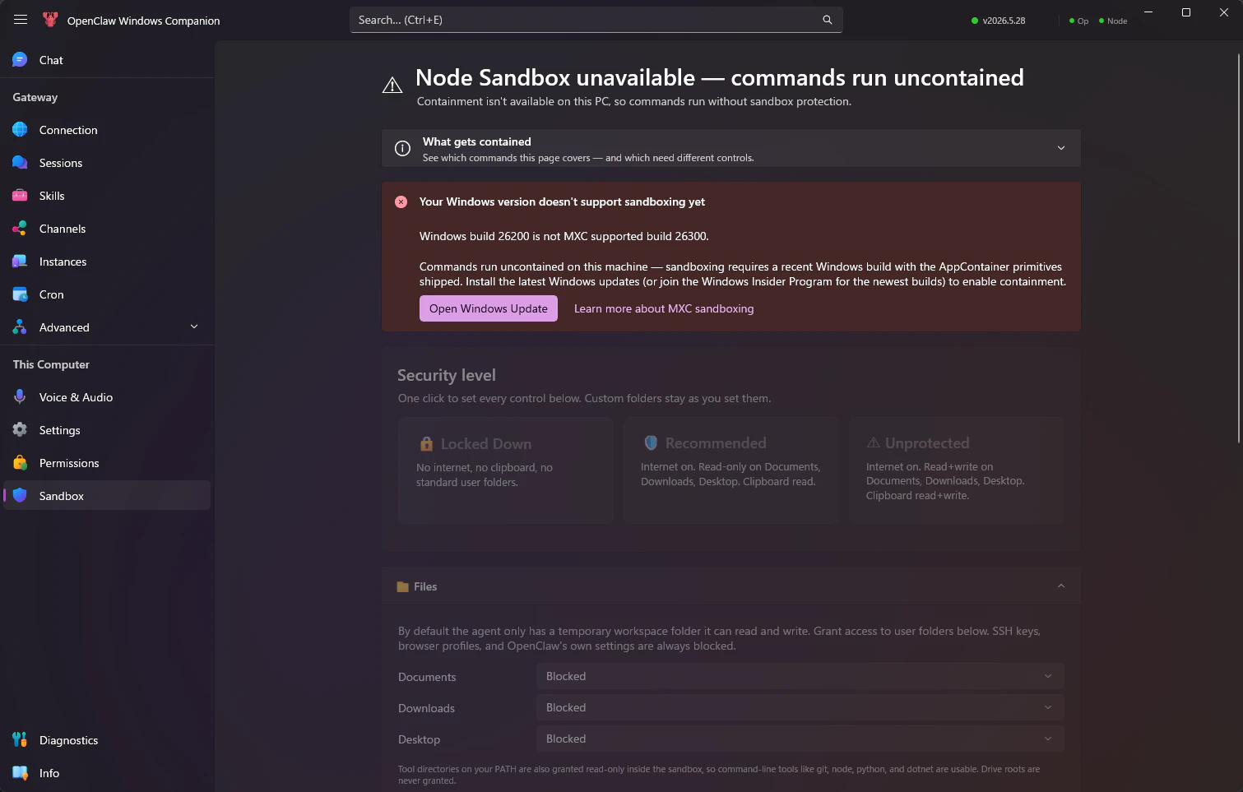Choose the Recommended security level
Image resolution: width=1243 pixels, height=792 pixels.
730,470
